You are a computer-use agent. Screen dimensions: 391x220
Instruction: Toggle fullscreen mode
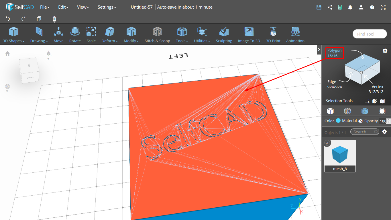point(383,7)
